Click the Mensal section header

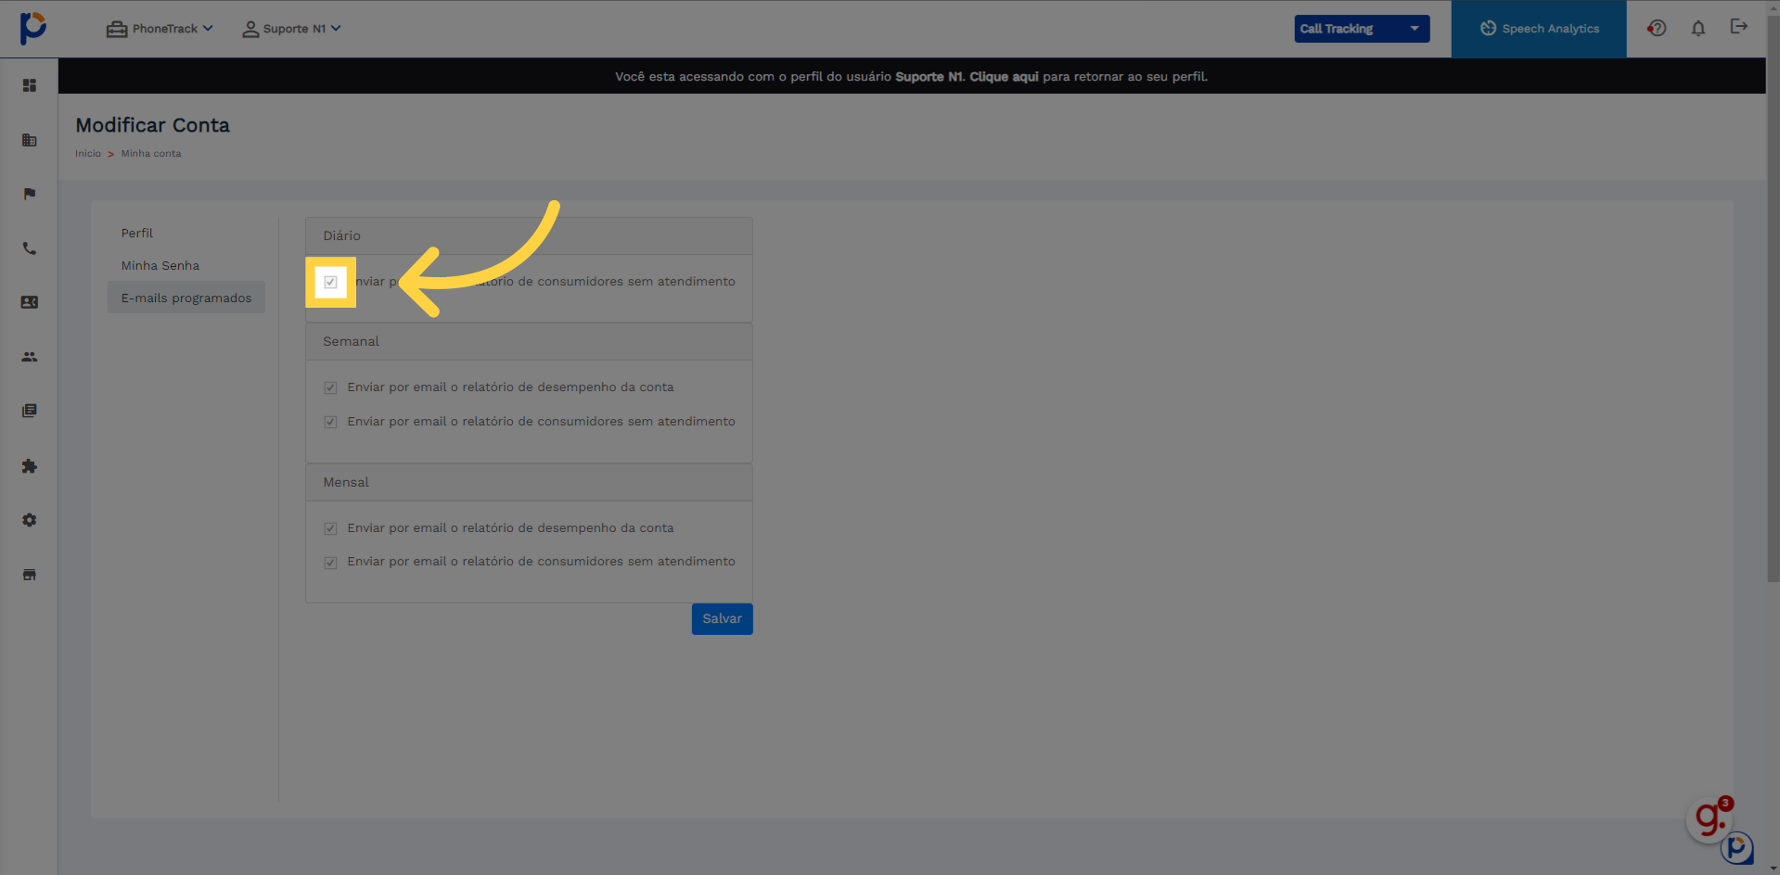coord(529,483)
